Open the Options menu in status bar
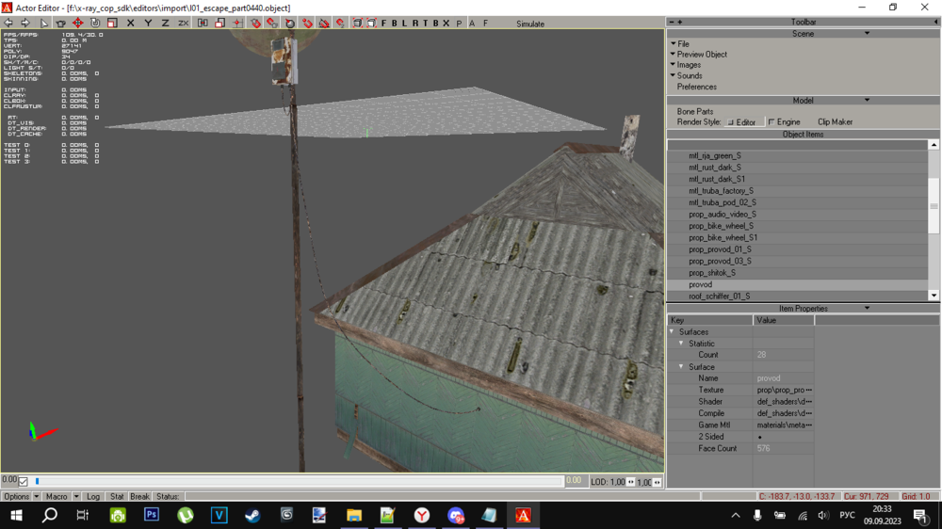 click(x=17, y=496)
